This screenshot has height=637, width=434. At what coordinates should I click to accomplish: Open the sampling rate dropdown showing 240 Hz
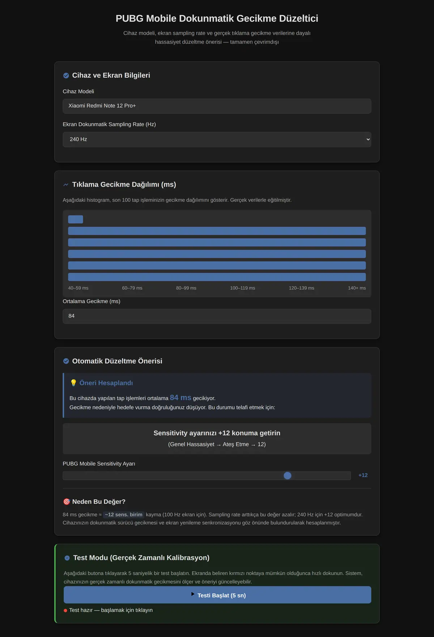tap(217, 140)
